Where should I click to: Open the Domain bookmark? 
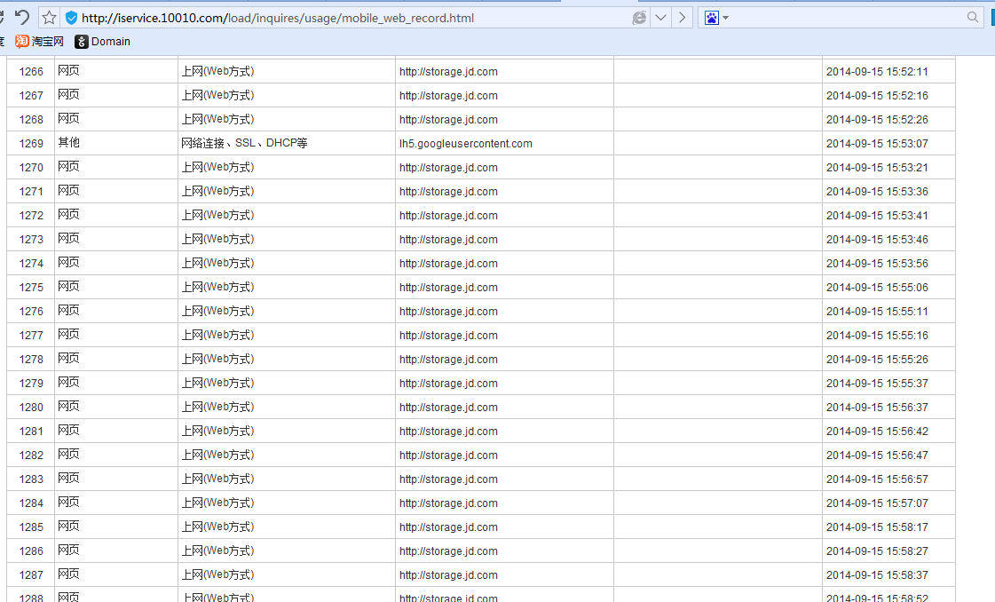103,42
